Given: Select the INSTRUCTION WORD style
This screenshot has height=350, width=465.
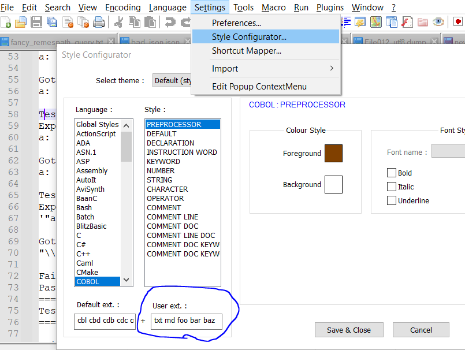Looking at the screenshot, I should click(x=183, y=152).
